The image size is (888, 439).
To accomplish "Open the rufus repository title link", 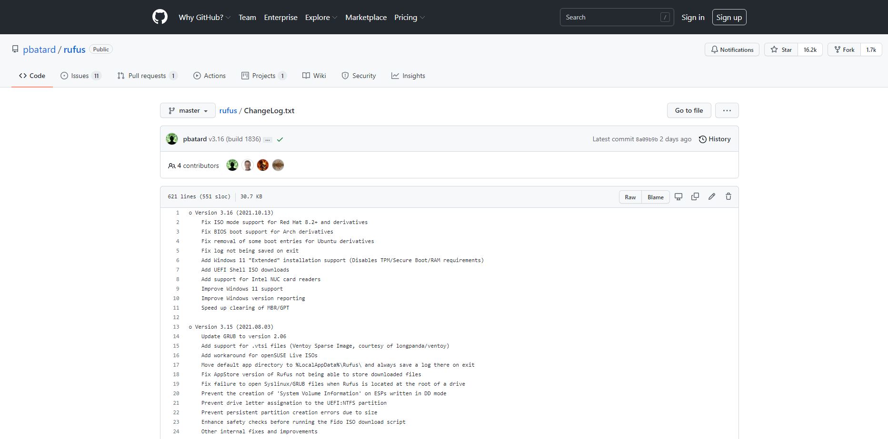I will point(75,49).
